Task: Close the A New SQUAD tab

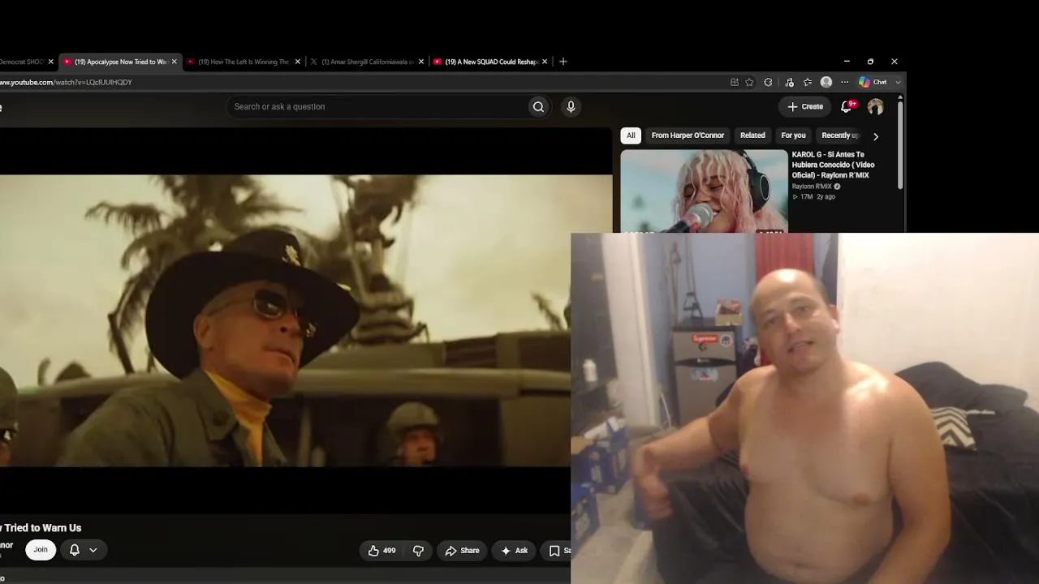Action: [x=545, y=62]
